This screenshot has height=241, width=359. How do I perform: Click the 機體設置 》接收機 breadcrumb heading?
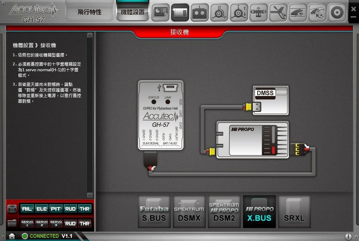[x=34, y=45]
